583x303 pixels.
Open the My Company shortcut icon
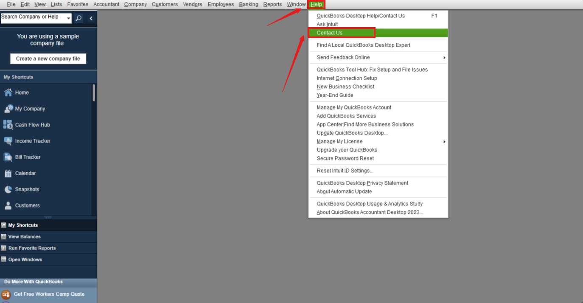pos(8,109)
